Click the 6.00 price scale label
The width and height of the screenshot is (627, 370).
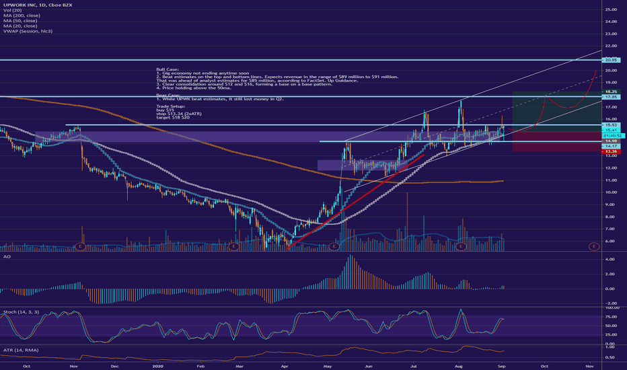[611, 242]
